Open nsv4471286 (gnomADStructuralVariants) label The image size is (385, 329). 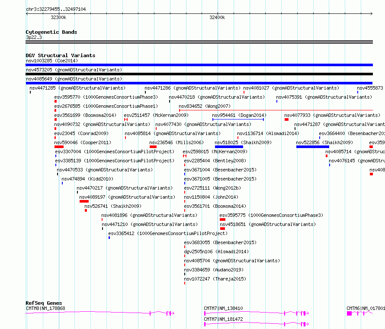192,88
